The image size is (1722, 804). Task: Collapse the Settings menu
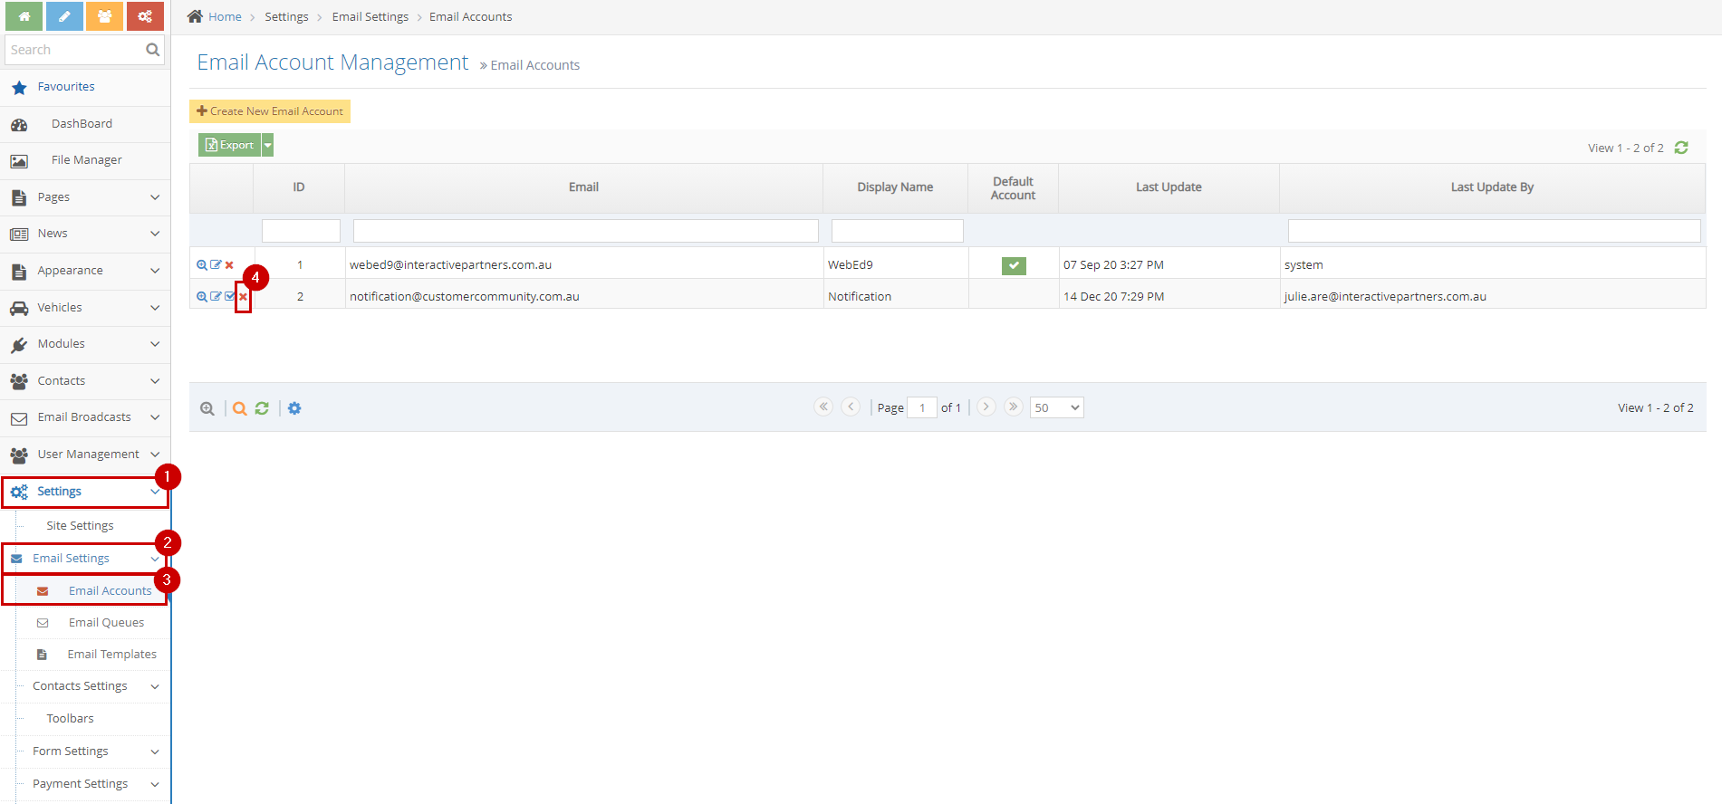click(x=85, y=492)
